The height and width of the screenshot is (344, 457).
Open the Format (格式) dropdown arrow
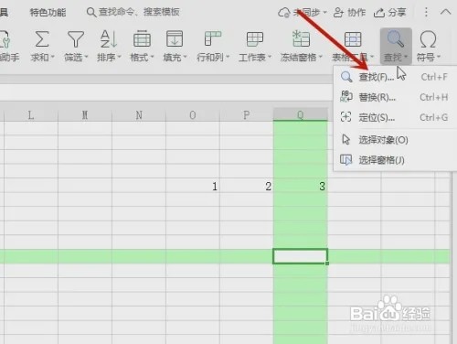(x=152, y=57)
